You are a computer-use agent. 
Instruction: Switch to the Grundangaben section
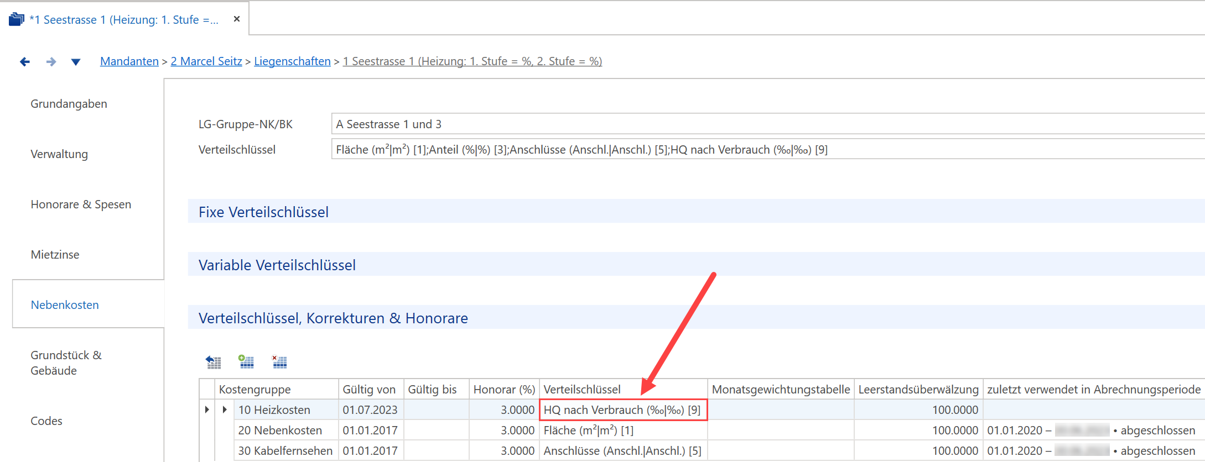69,104
